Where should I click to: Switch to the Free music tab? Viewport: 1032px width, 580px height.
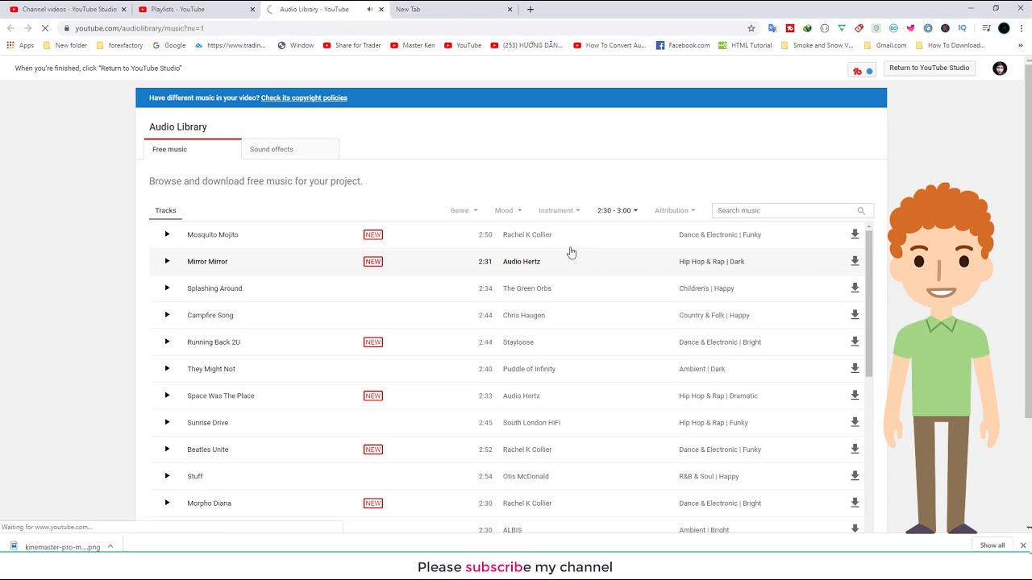point(193,149)
